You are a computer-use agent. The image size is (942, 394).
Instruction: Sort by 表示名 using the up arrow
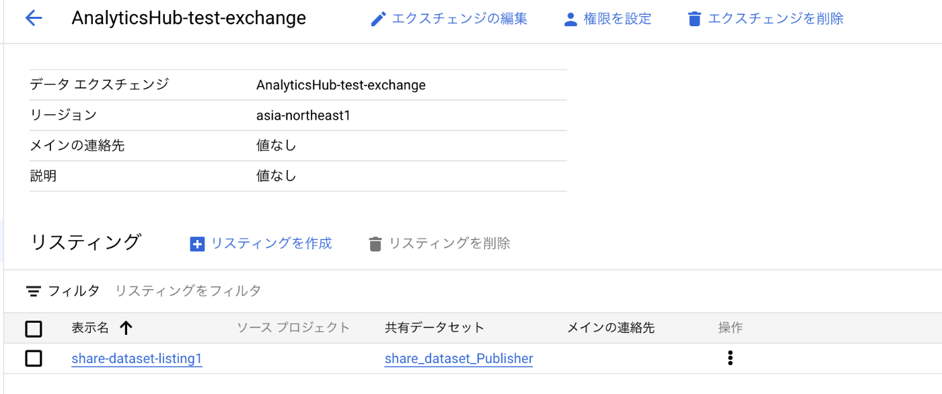click(x=126, y=328)
